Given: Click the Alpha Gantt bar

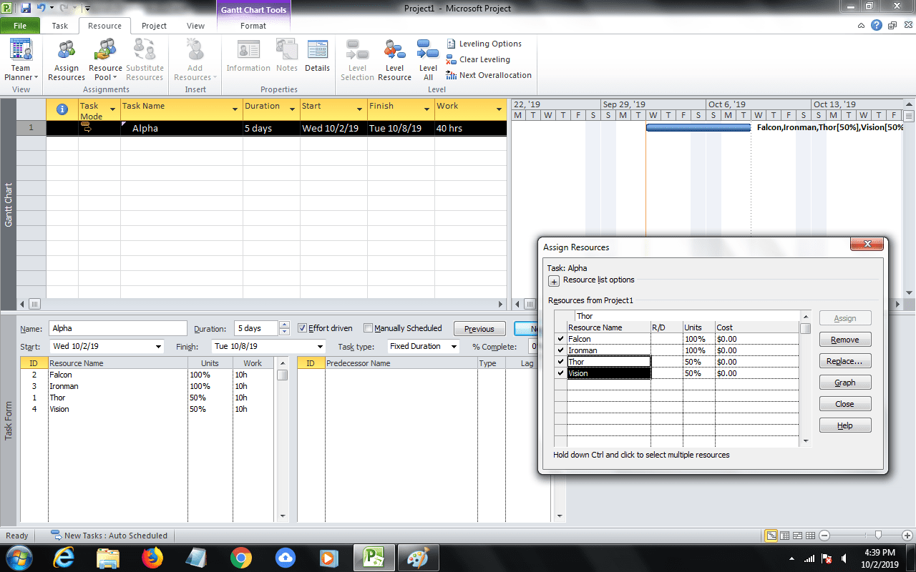Looking at the screenshot, I should click(x=698, y=128).
